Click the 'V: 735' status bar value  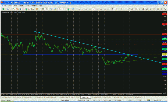coord(139,100)
